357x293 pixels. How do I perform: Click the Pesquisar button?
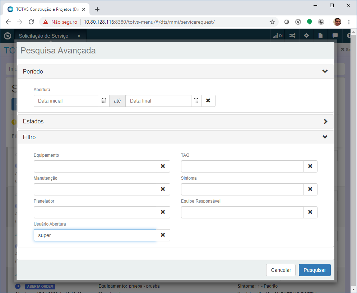click(315, 270)
